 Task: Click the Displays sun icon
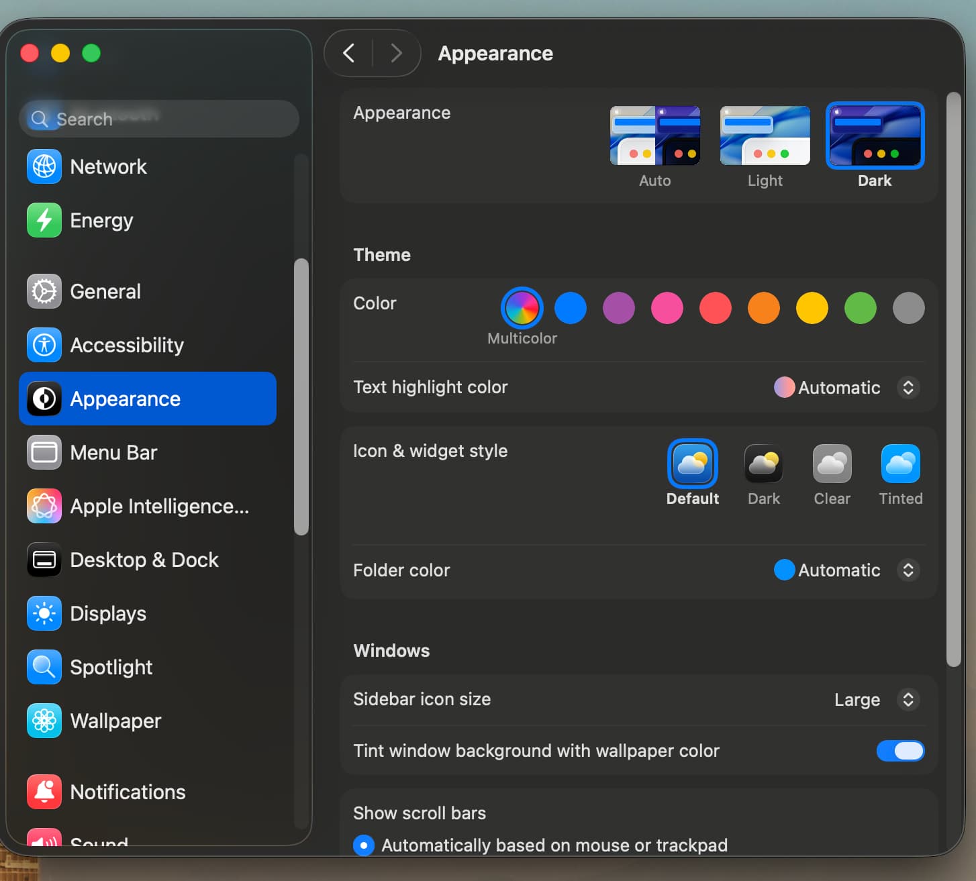point(44,613)
